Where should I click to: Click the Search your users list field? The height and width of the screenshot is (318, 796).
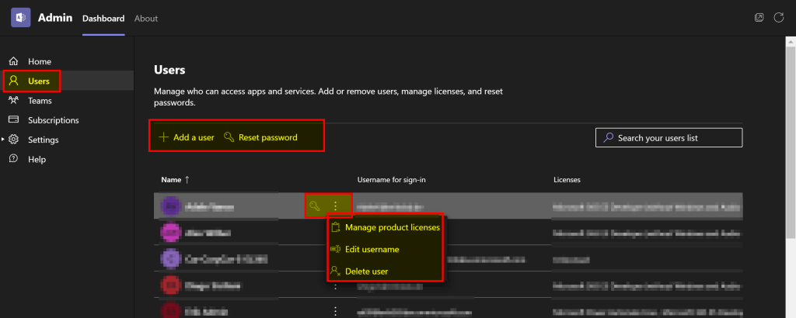tap(669, 138)
